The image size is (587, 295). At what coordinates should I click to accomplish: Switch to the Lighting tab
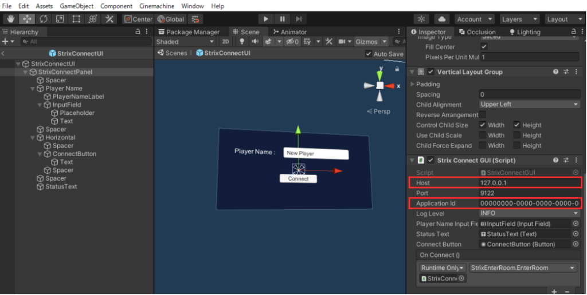(x=525, y=32)
